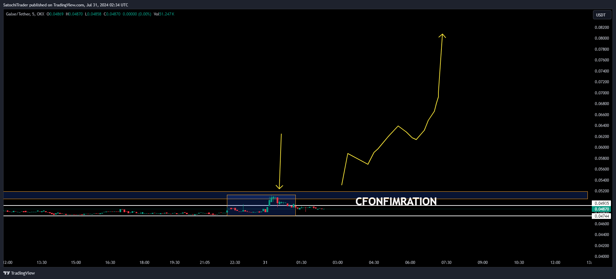This screenshot has height=279, width=616.
Task: Click the open value O0.04869
Action: point(55,14)
